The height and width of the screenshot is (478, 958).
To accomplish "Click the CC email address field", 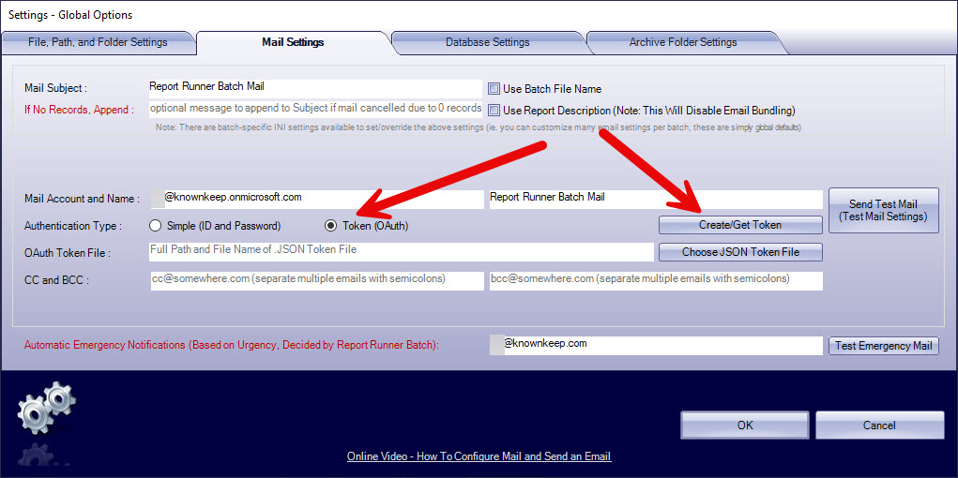I will 315,280.
